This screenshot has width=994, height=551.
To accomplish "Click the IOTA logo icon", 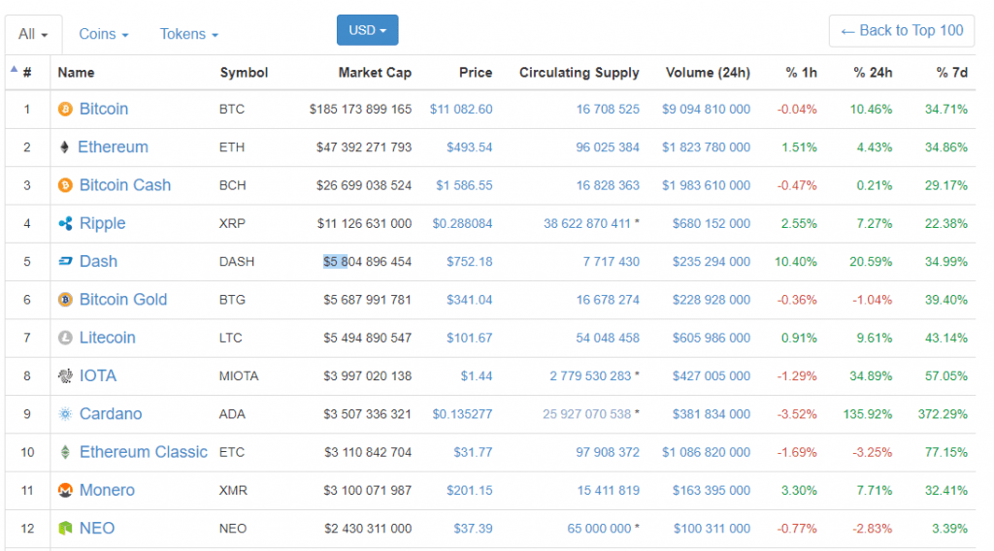I will pos(66,376).
